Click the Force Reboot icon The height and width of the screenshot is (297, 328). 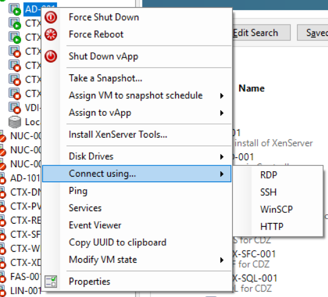[51, 35]
